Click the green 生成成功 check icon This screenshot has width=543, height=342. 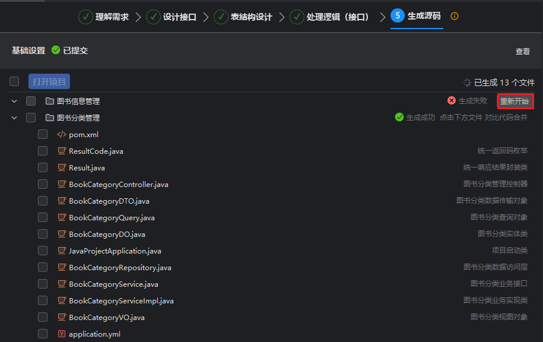[399, 118]
